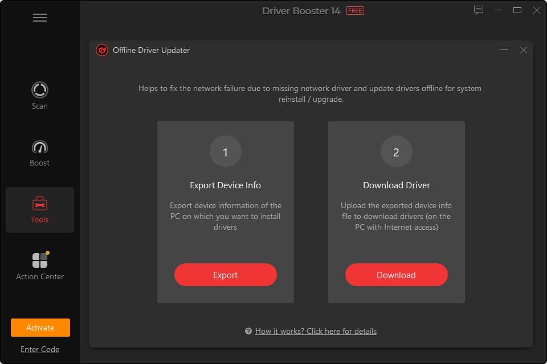
Task: Open the Boost speedometer icon
Action: pyautogui.click(x=40, y=147)
